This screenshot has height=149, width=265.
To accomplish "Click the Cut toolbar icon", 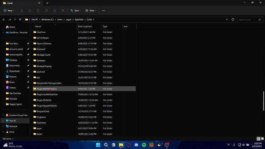I will [22, 11].
